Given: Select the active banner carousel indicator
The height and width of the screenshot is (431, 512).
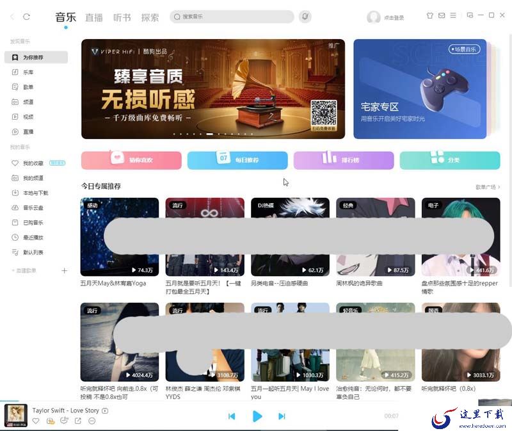Looking at the screenshot, I should (210, 134).
